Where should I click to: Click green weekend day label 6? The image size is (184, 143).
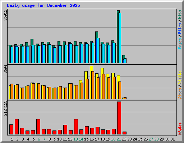pyautogui.click(x=39, y=139)
